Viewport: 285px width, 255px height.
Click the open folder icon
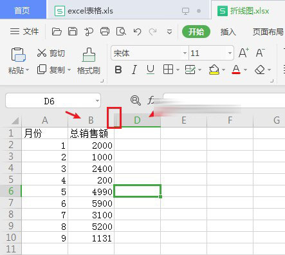coord(57,32)
